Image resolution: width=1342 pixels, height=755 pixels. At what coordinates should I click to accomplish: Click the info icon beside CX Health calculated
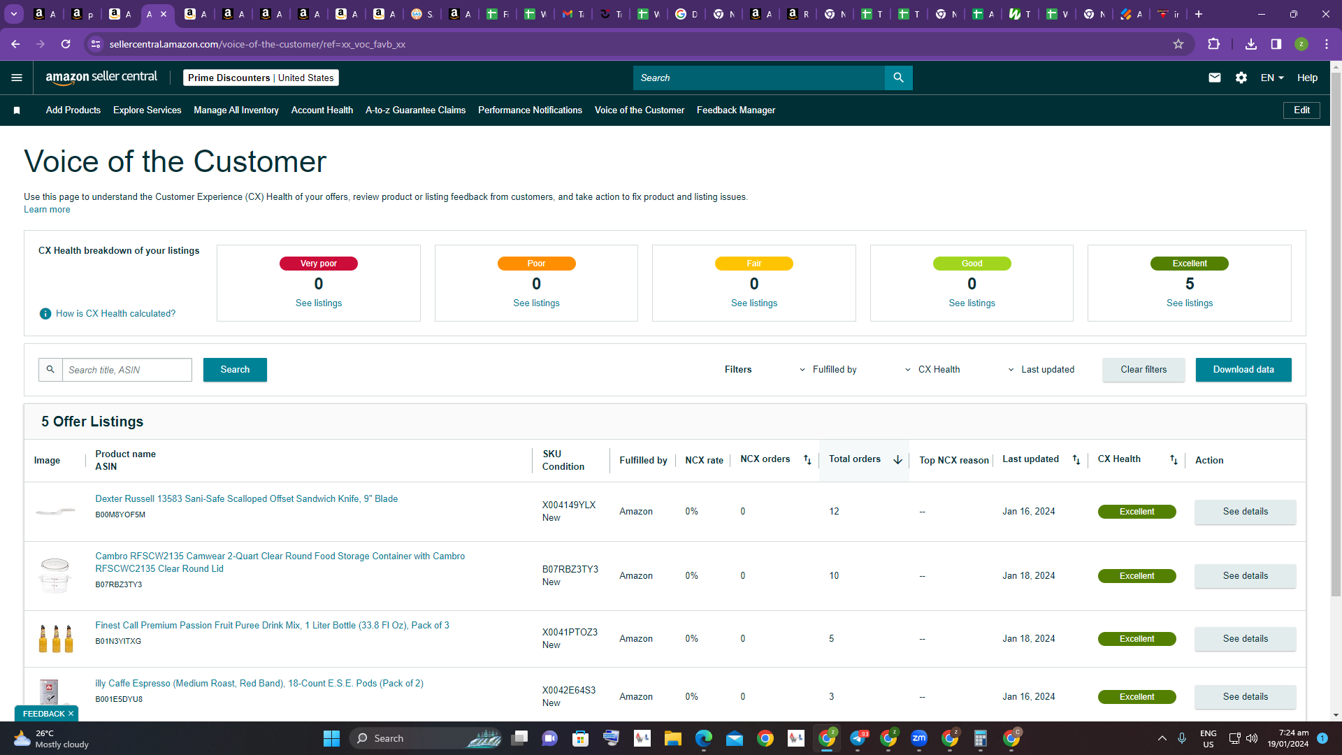click(45, 314)
